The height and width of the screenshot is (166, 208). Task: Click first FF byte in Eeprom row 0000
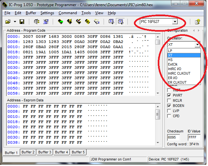(x=25, y=106)
